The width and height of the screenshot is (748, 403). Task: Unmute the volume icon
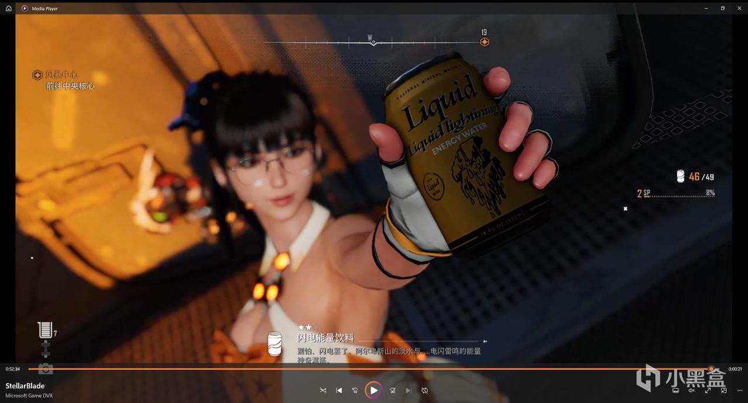coord(691,390)
